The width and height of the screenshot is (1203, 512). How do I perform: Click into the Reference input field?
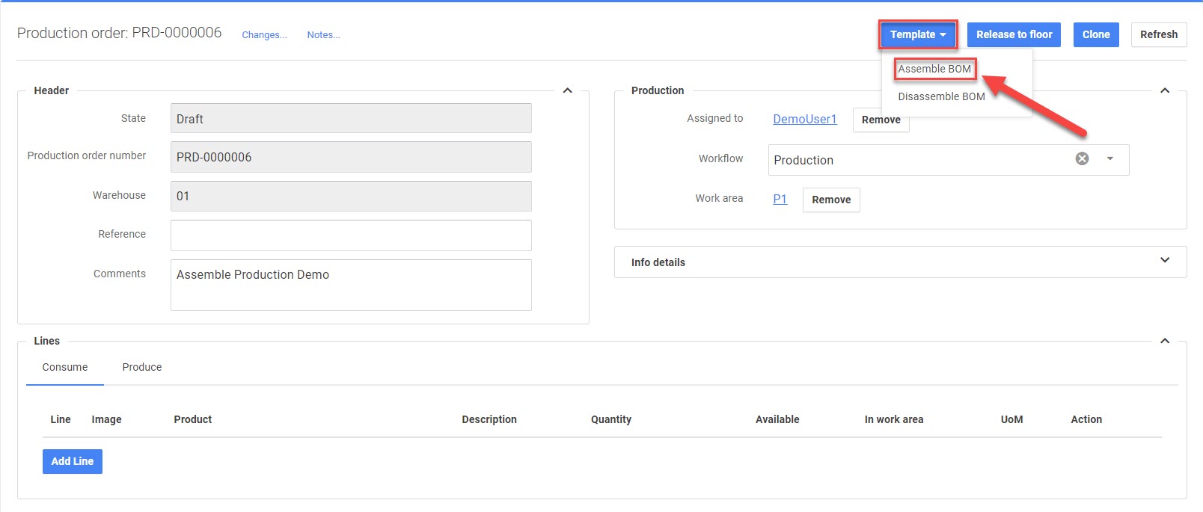[x=350, y=235]
